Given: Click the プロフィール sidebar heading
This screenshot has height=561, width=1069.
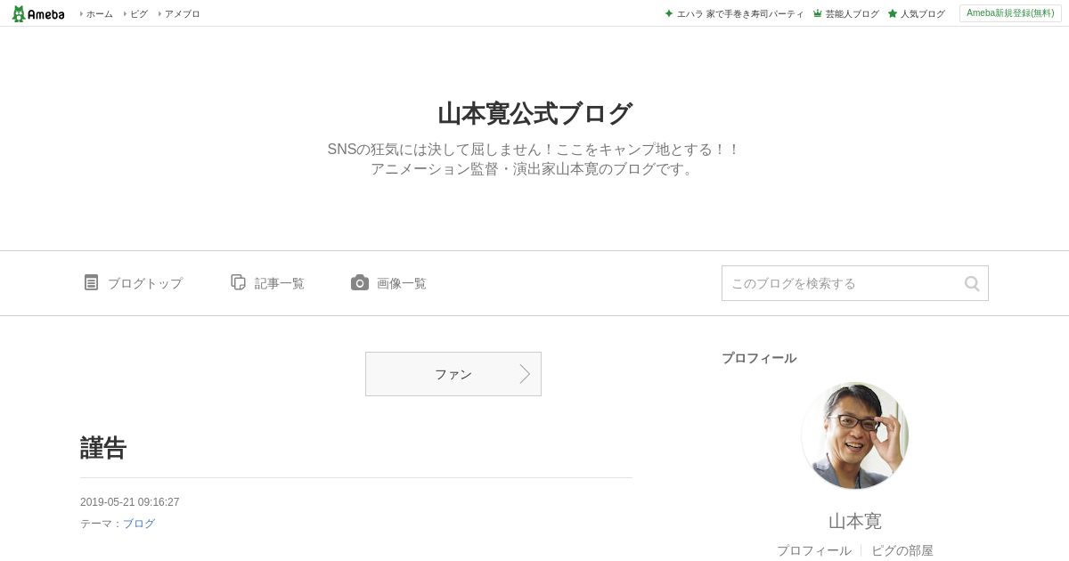Looking at the screenshot, I should point(759,358).
